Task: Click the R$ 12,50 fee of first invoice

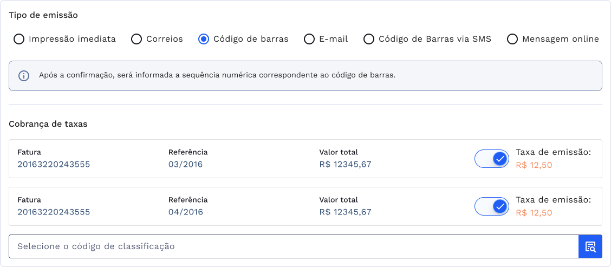Action: [x=534, y=165]
